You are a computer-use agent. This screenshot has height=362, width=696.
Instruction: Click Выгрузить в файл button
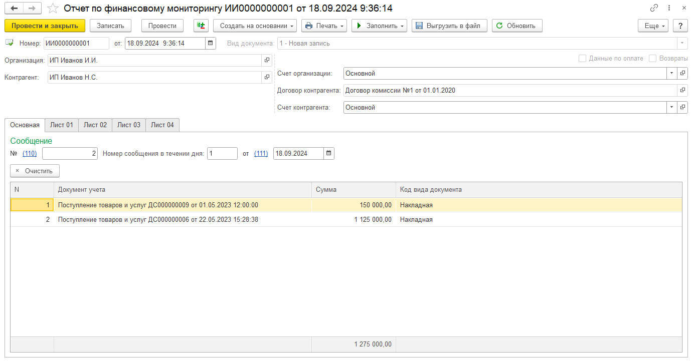(449, 26)
